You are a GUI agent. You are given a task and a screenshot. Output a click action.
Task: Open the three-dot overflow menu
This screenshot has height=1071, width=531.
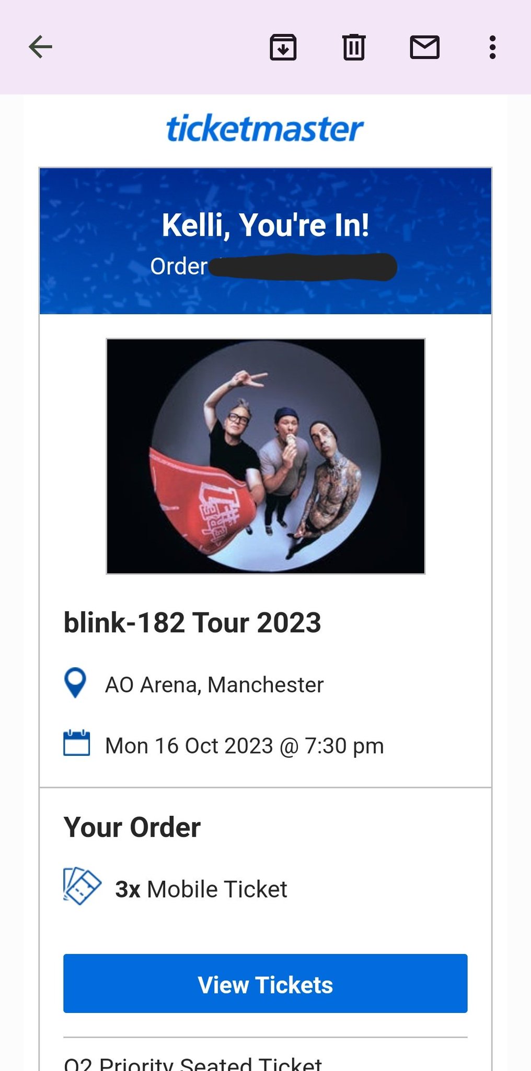pos(492,47)
